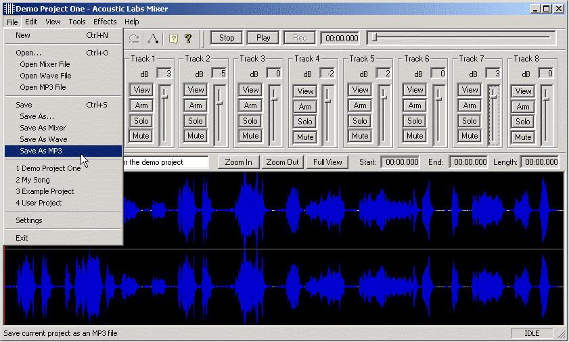The width and height of the screenshot is (569, 342).
Task: Choose Save As... in the File menu
Action: tap(63, 116)
